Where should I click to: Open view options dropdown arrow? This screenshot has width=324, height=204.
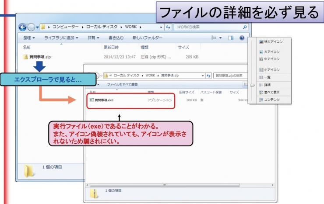(x=221, y=38)
